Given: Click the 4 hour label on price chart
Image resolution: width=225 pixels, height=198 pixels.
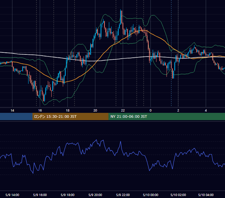Looking at the screenshot, I should 206,111.
